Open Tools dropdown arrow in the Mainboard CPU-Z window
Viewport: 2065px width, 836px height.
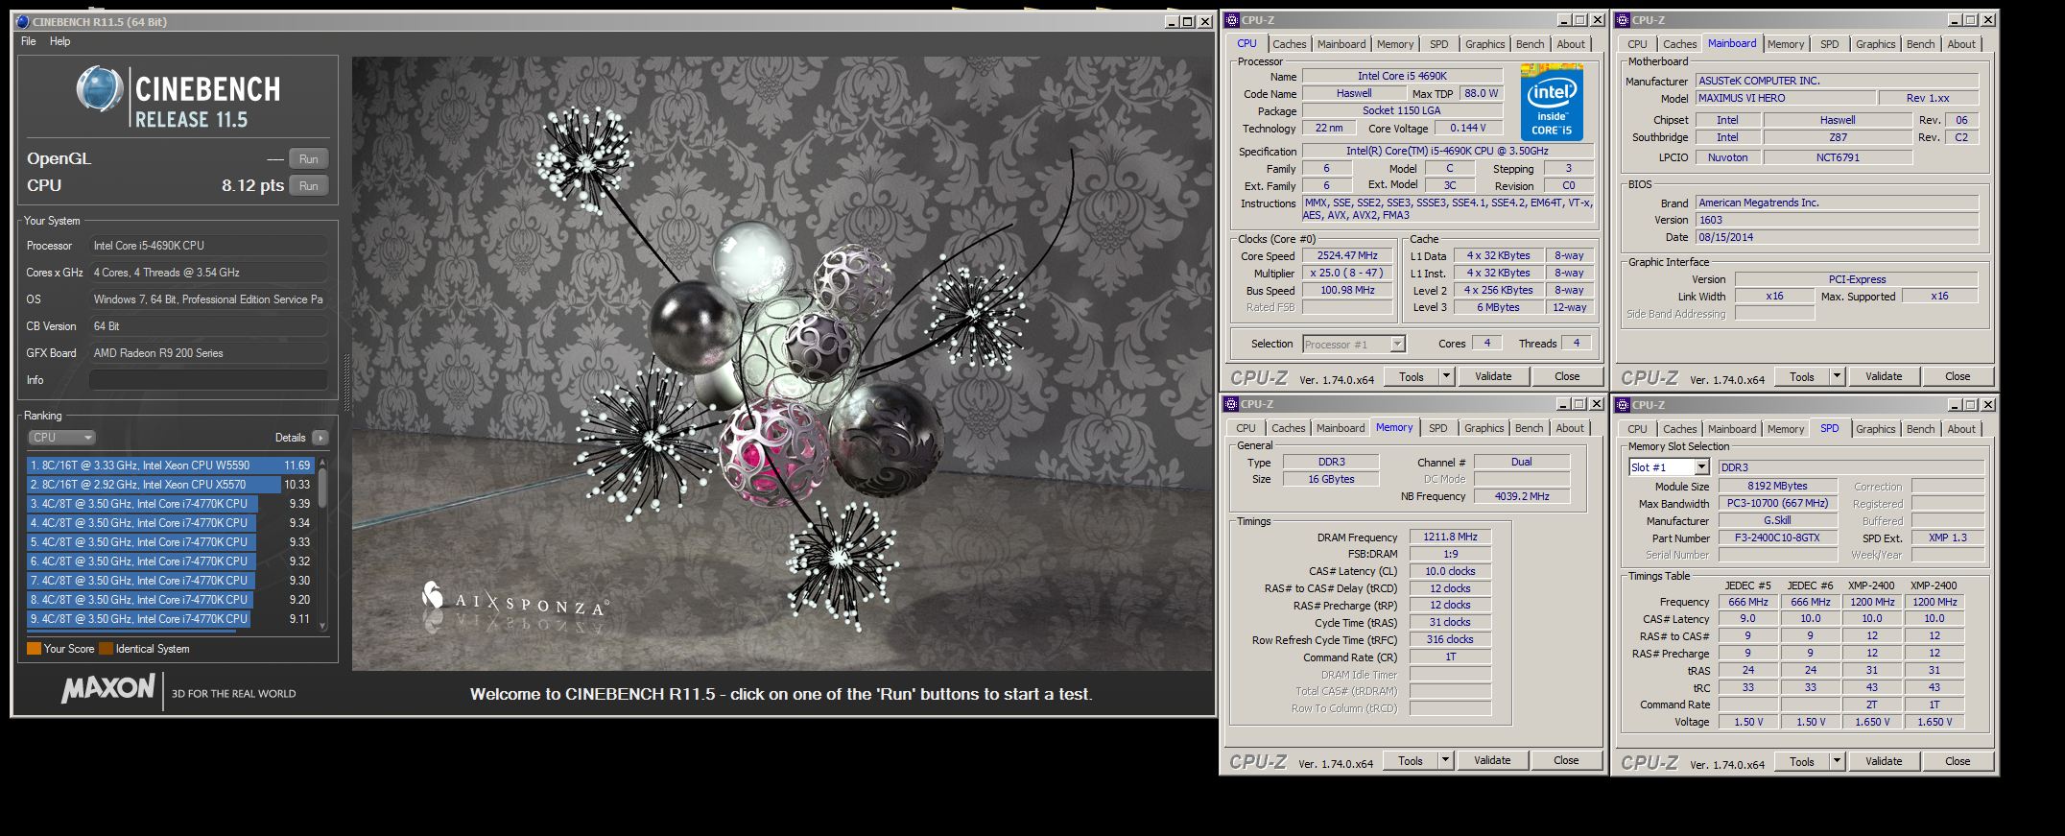(1837, 377)
